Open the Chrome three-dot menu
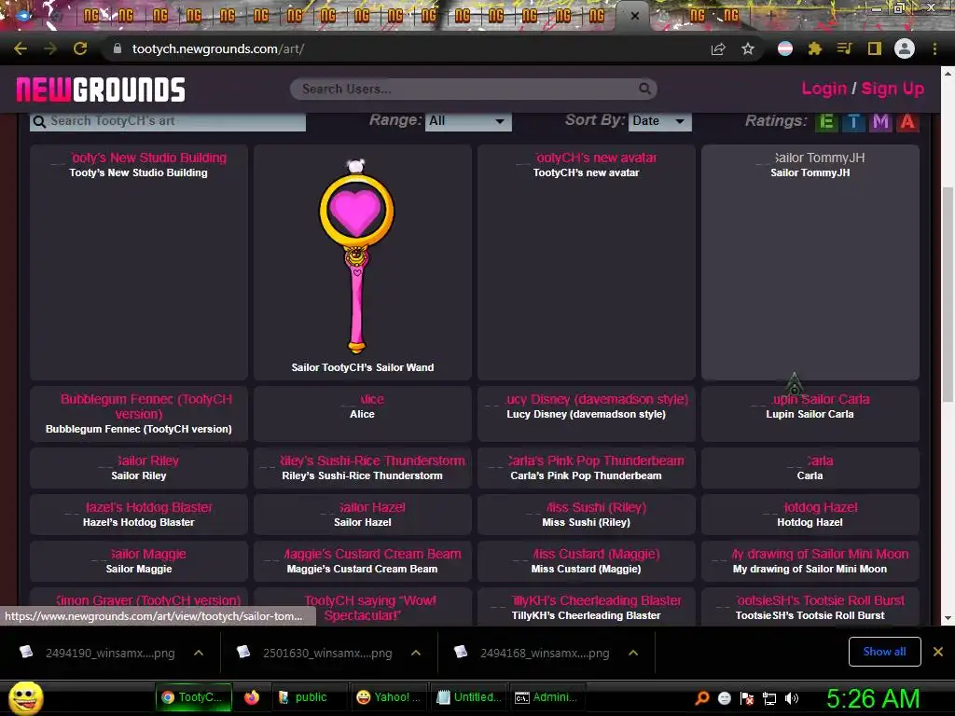955x716 pixels. (934, 48)
